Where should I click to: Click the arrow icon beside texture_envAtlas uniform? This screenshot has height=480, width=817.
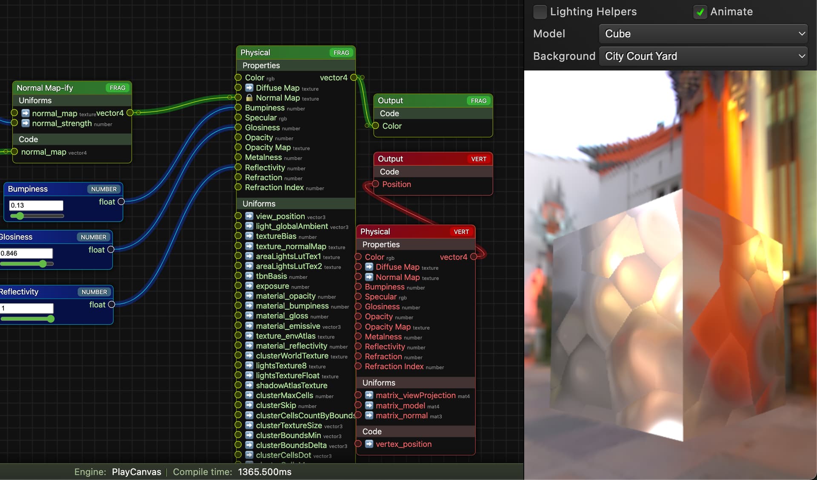tap(249, 336)
